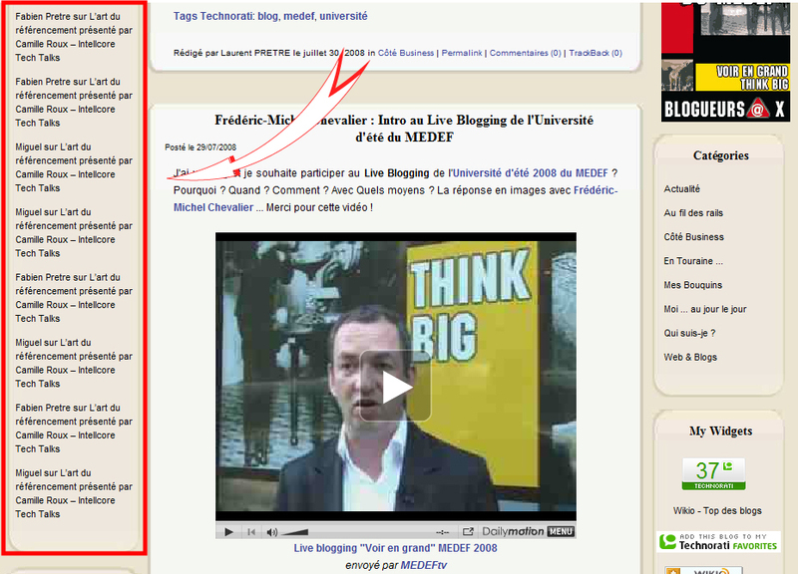Image resolution: width=798 pixels, height=574 pixels.
Task: Open the Permalink of the post
Action: pyautogui.click(x=462, y=53)
